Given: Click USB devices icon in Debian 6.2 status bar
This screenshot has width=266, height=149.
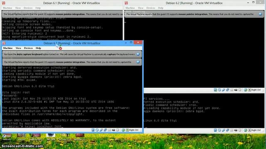Looking at the screenshot, I should 224,90.
